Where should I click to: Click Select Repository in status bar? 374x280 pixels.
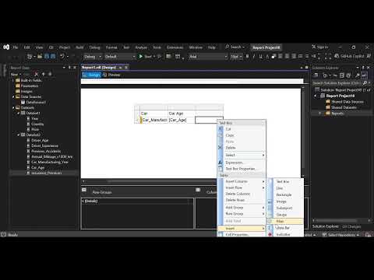(340, 235)
